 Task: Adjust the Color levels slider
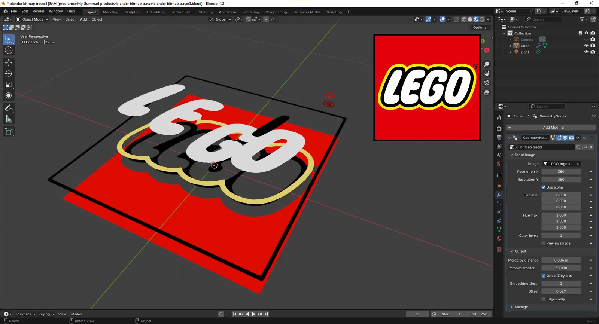[x=561, y=235]
